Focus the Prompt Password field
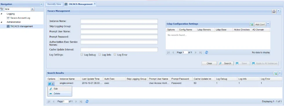This screenshot has height=106, width=284. [x=119, y=37]
